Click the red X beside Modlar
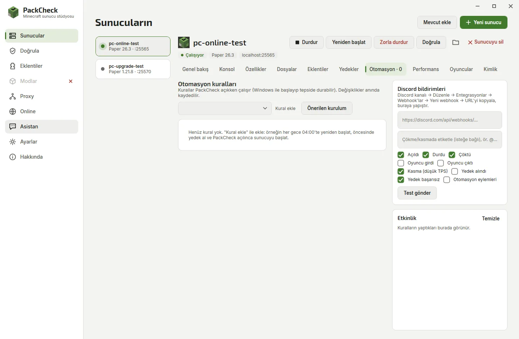The image size is (519, 339). pos(71,81)
